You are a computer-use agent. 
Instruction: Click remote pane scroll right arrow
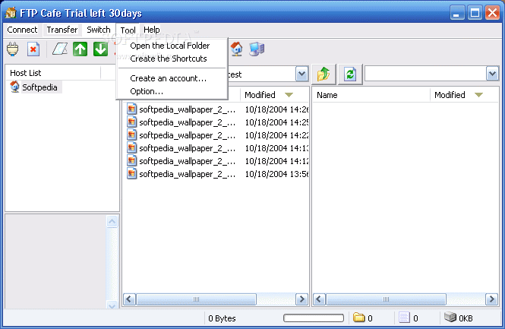point(491,299)
